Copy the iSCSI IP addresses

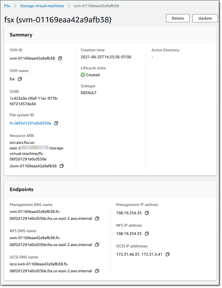click(167, 254)
